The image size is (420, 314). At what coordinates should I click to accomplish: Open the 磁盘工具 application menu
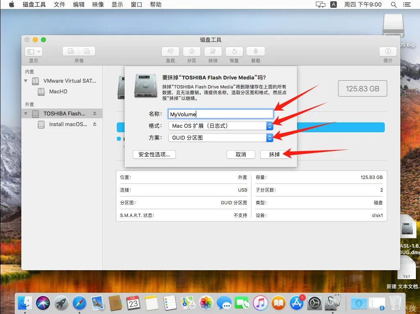coord(34,5)
